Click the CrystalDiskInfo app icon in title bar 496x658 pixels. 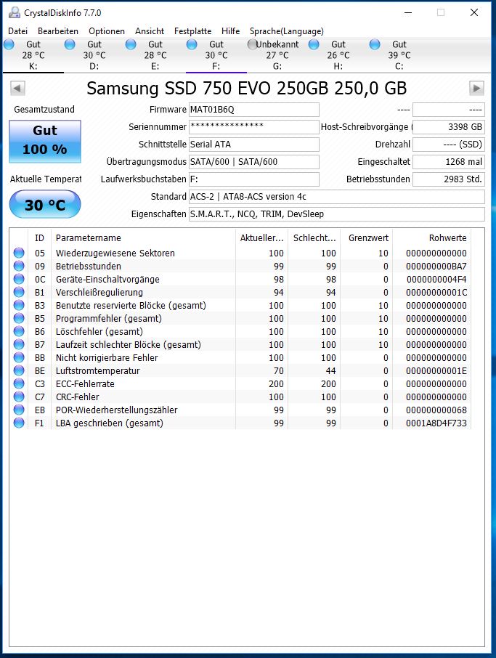tap(15, 12)
